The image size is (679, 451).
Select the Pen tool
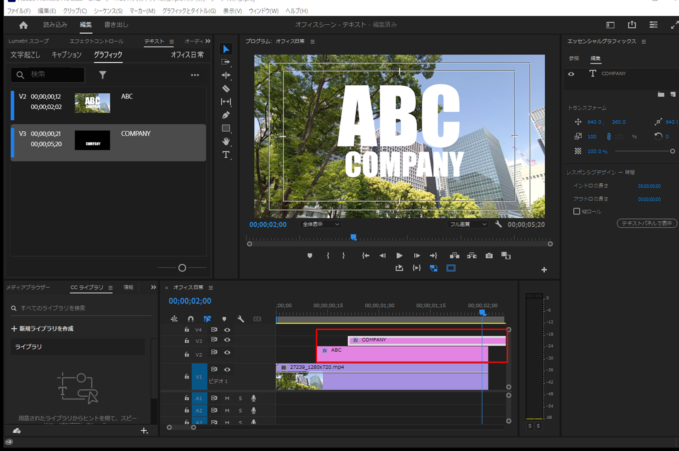tap(226, 115)
